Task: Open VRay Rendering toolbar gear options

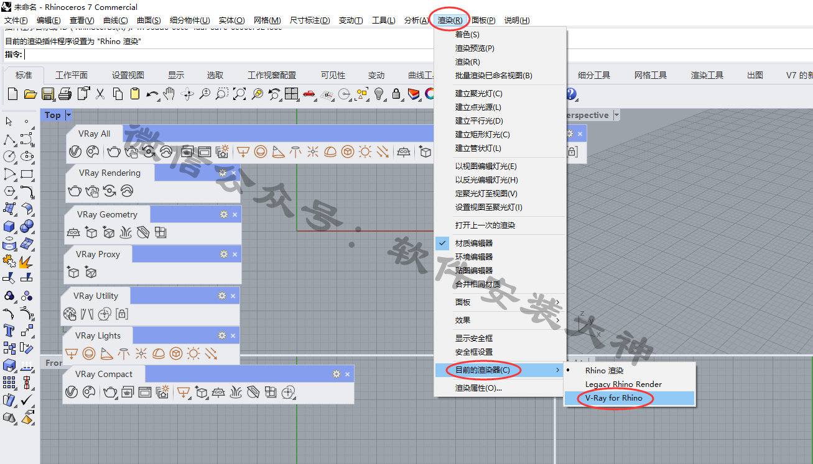Action: coord(222,173)
